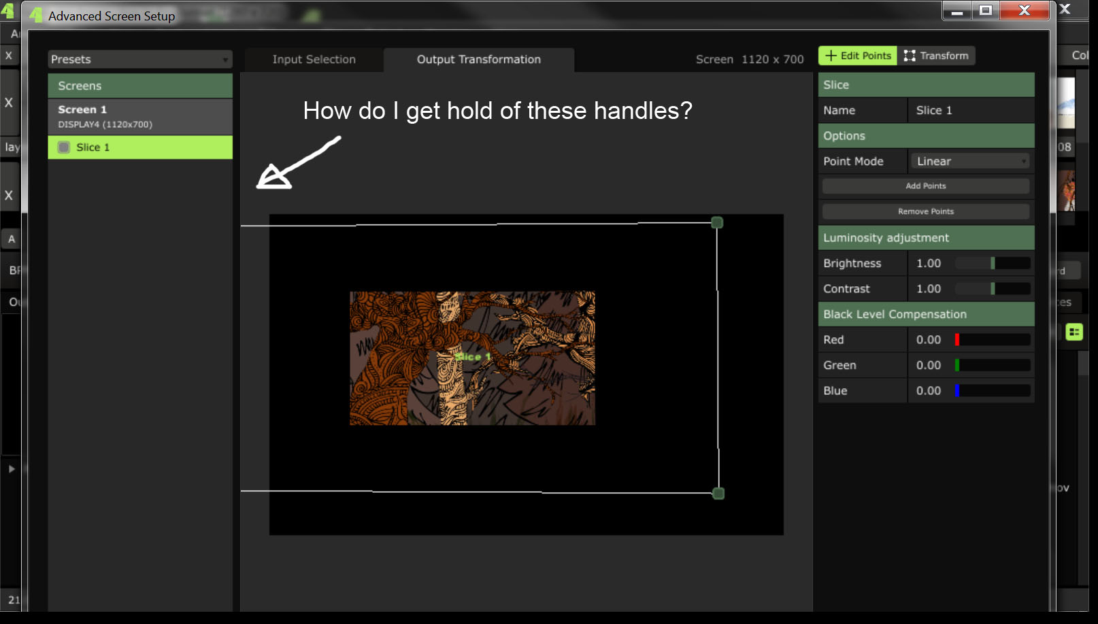Viewport: 1098px width, 624px height.
Task: Grab the bottom-right slice corner handle
Action: pyautogui.click(x=718, y=493)
